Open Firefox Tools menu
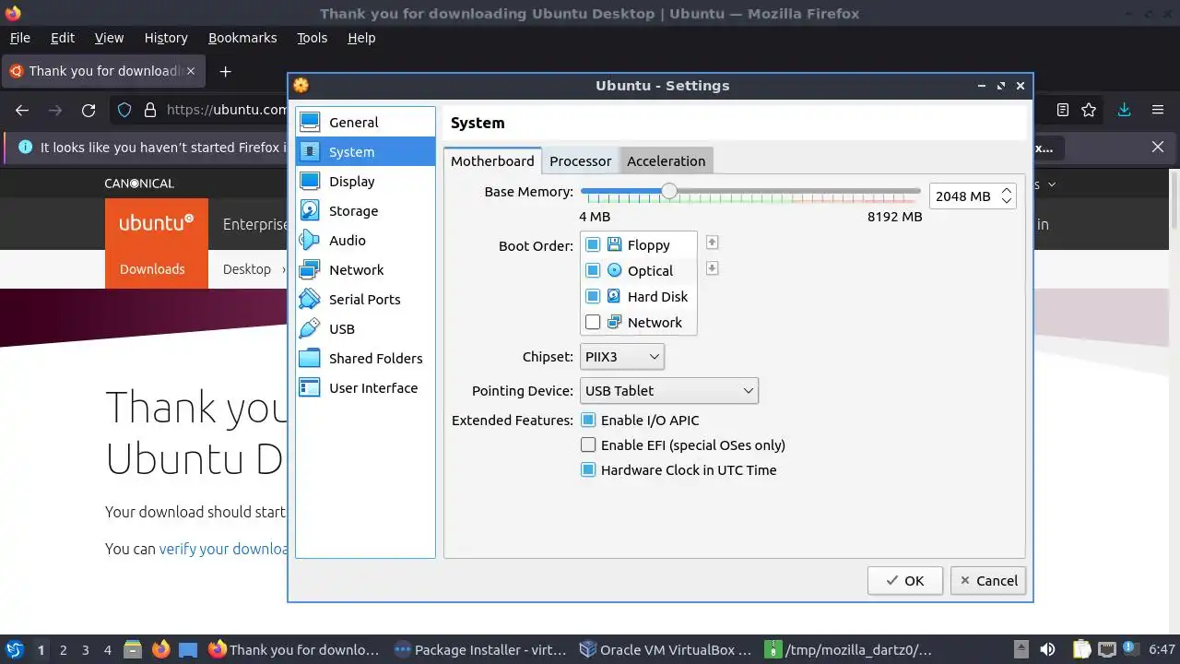The height and width of the screenshot is (664, 1180). (312, 38)
